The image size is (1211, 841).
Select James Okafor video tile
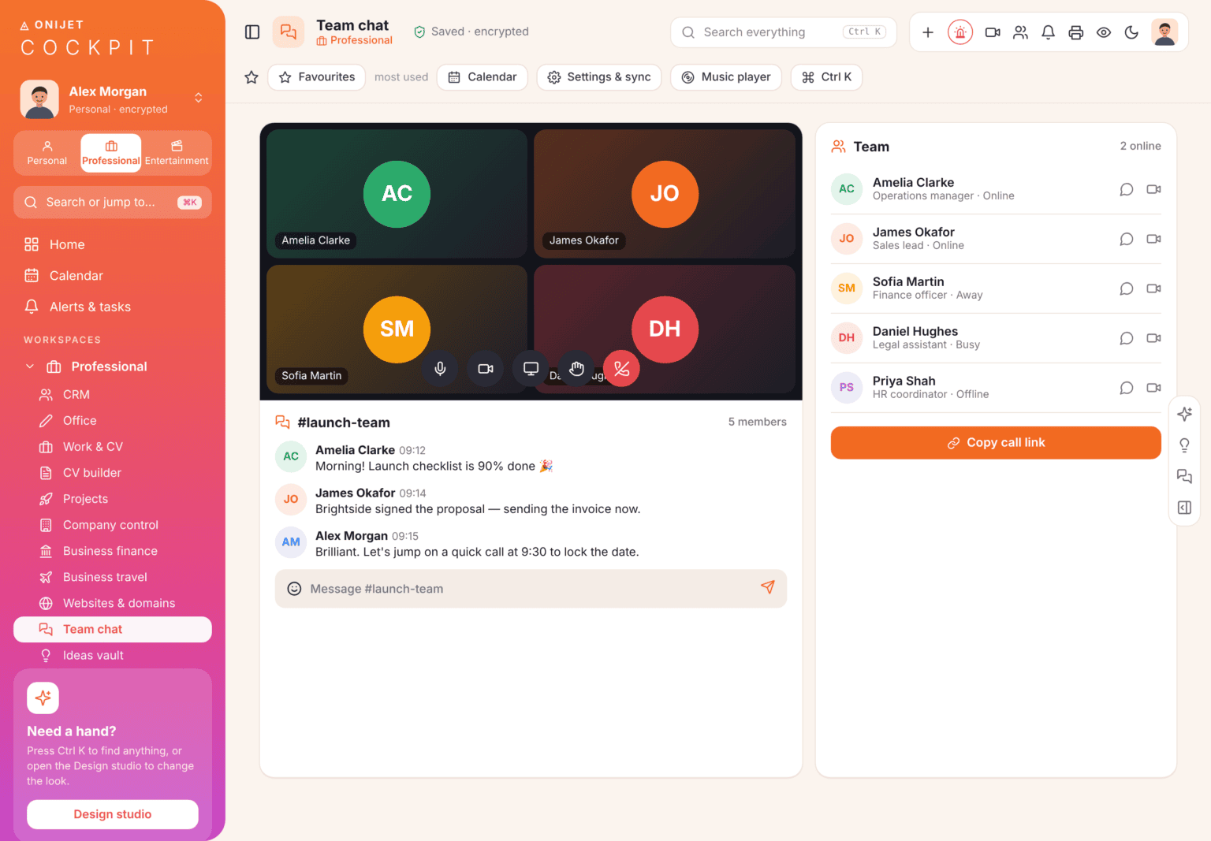click(665, 194)
